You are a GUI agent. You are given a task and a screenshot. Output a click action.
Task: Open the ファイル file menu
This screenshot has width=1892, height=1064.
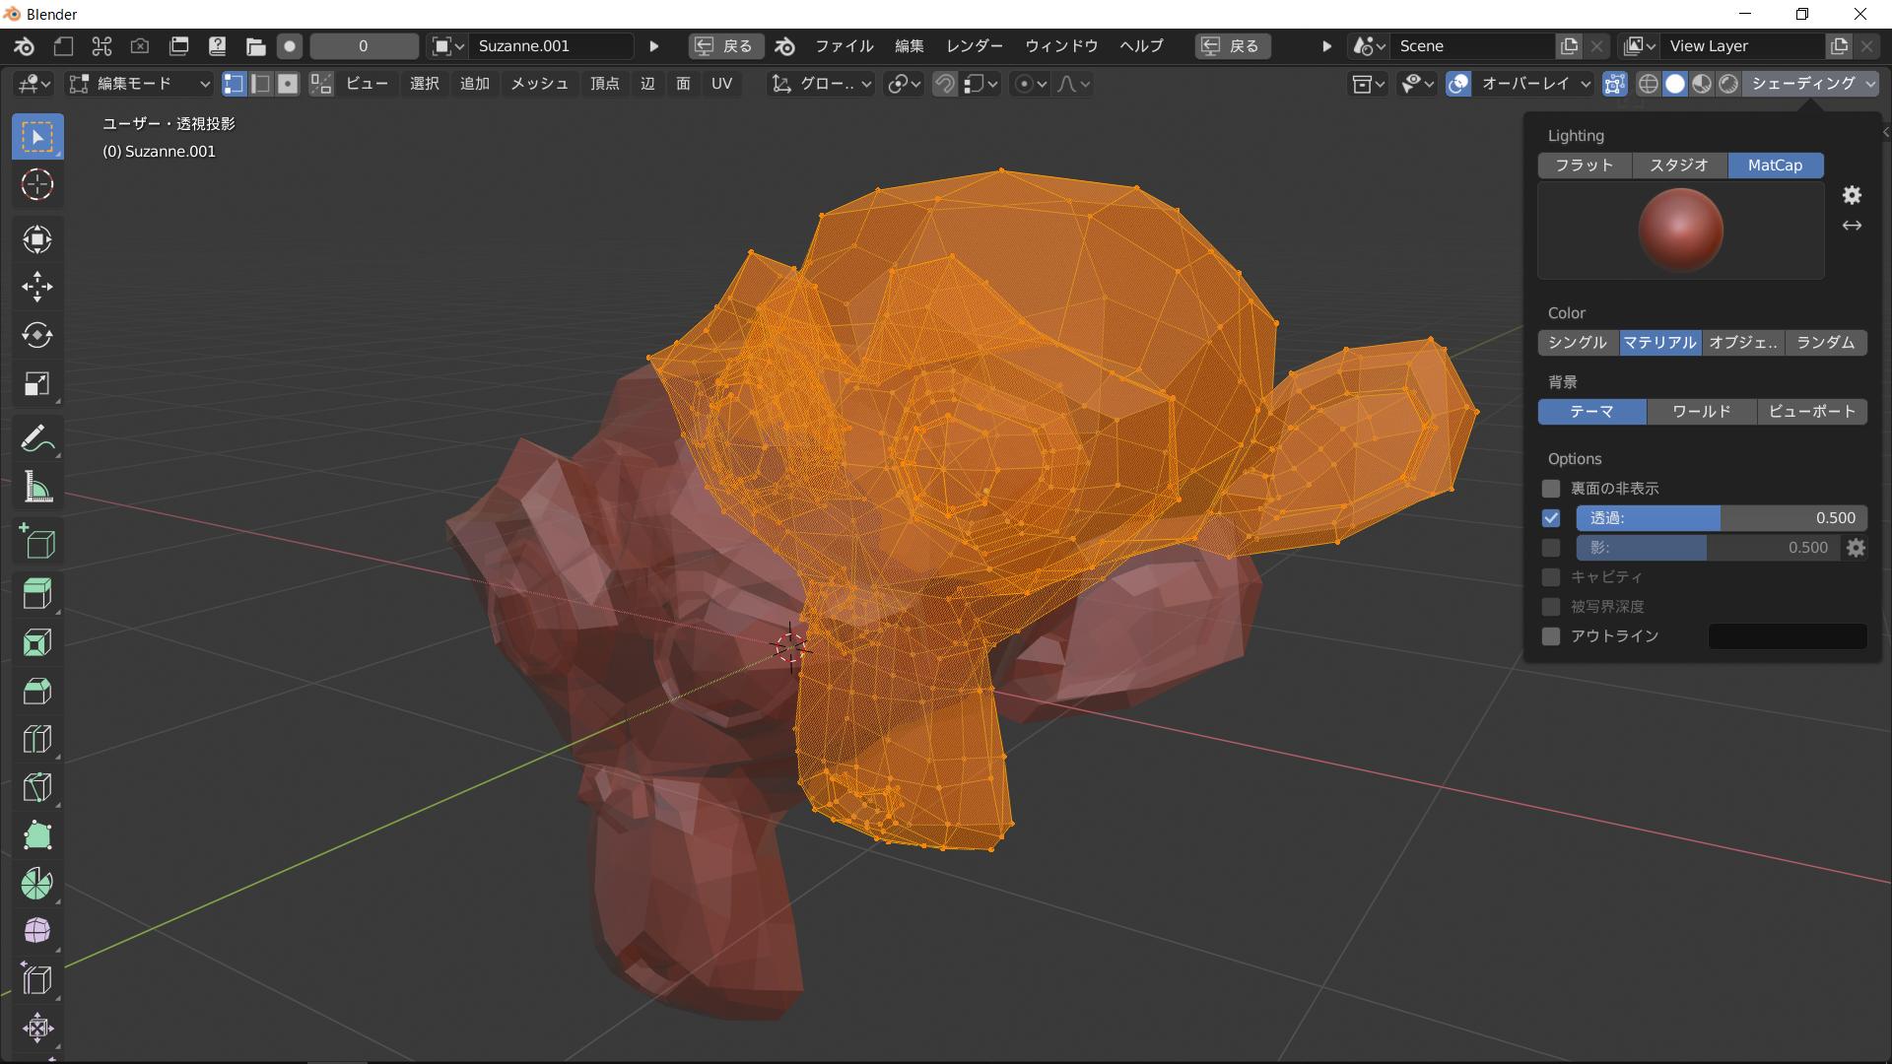[x=844, y=46]
